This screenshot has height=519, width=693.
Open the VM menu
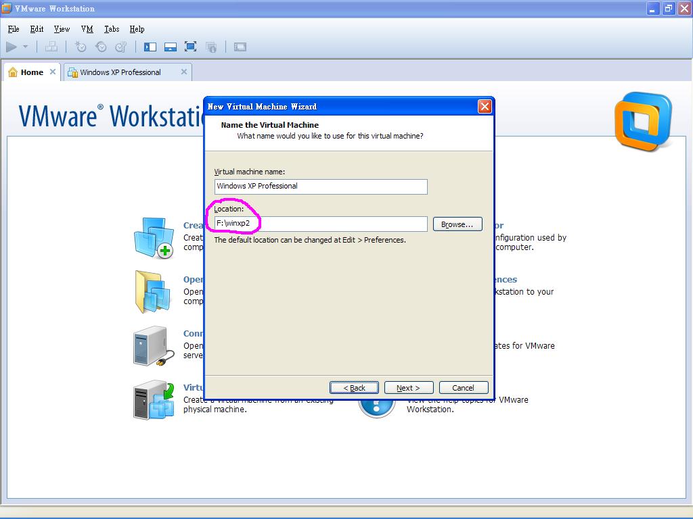pyautogui.click(x=87, y=29)
